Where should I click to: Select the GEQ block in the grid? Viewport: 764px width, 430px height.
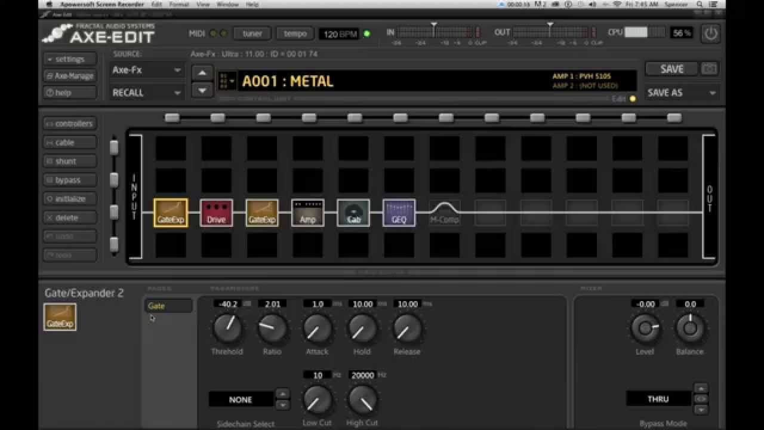[399, 213]
